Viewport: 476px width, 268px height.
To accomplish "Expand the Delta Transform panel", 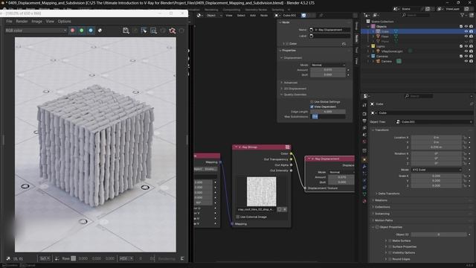I will point(388,194).
